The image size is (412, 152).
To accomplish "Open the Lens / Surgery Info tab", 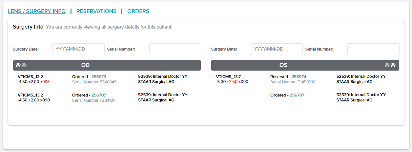I will pos(37,11).
